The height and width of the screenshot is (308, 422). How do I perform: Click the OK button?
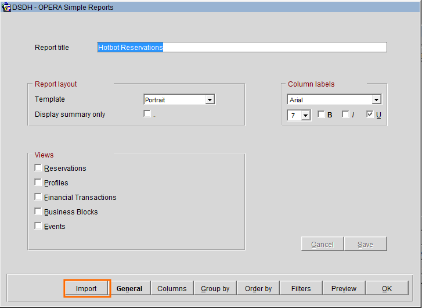click(x=387, y=288)
